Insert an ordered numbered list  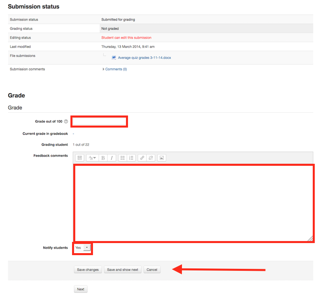coord(131,158)
